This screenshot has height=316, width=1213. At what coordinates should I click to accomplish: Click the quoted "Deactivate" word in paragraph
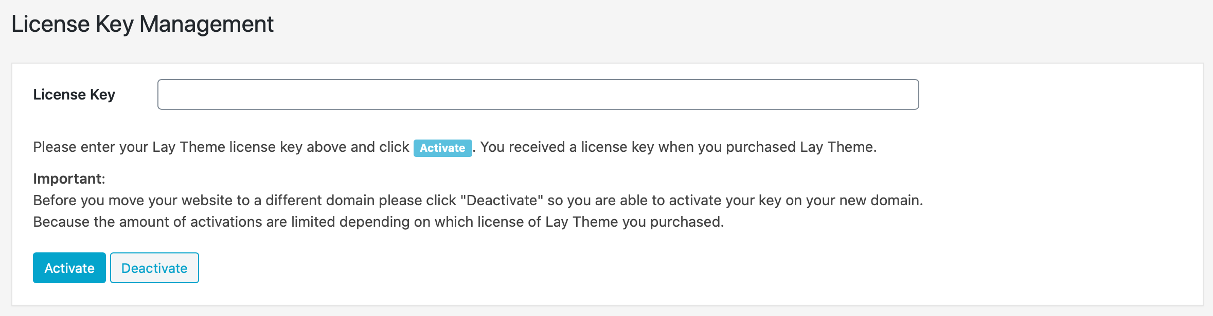pyautogui.click(x=502, y=200)
